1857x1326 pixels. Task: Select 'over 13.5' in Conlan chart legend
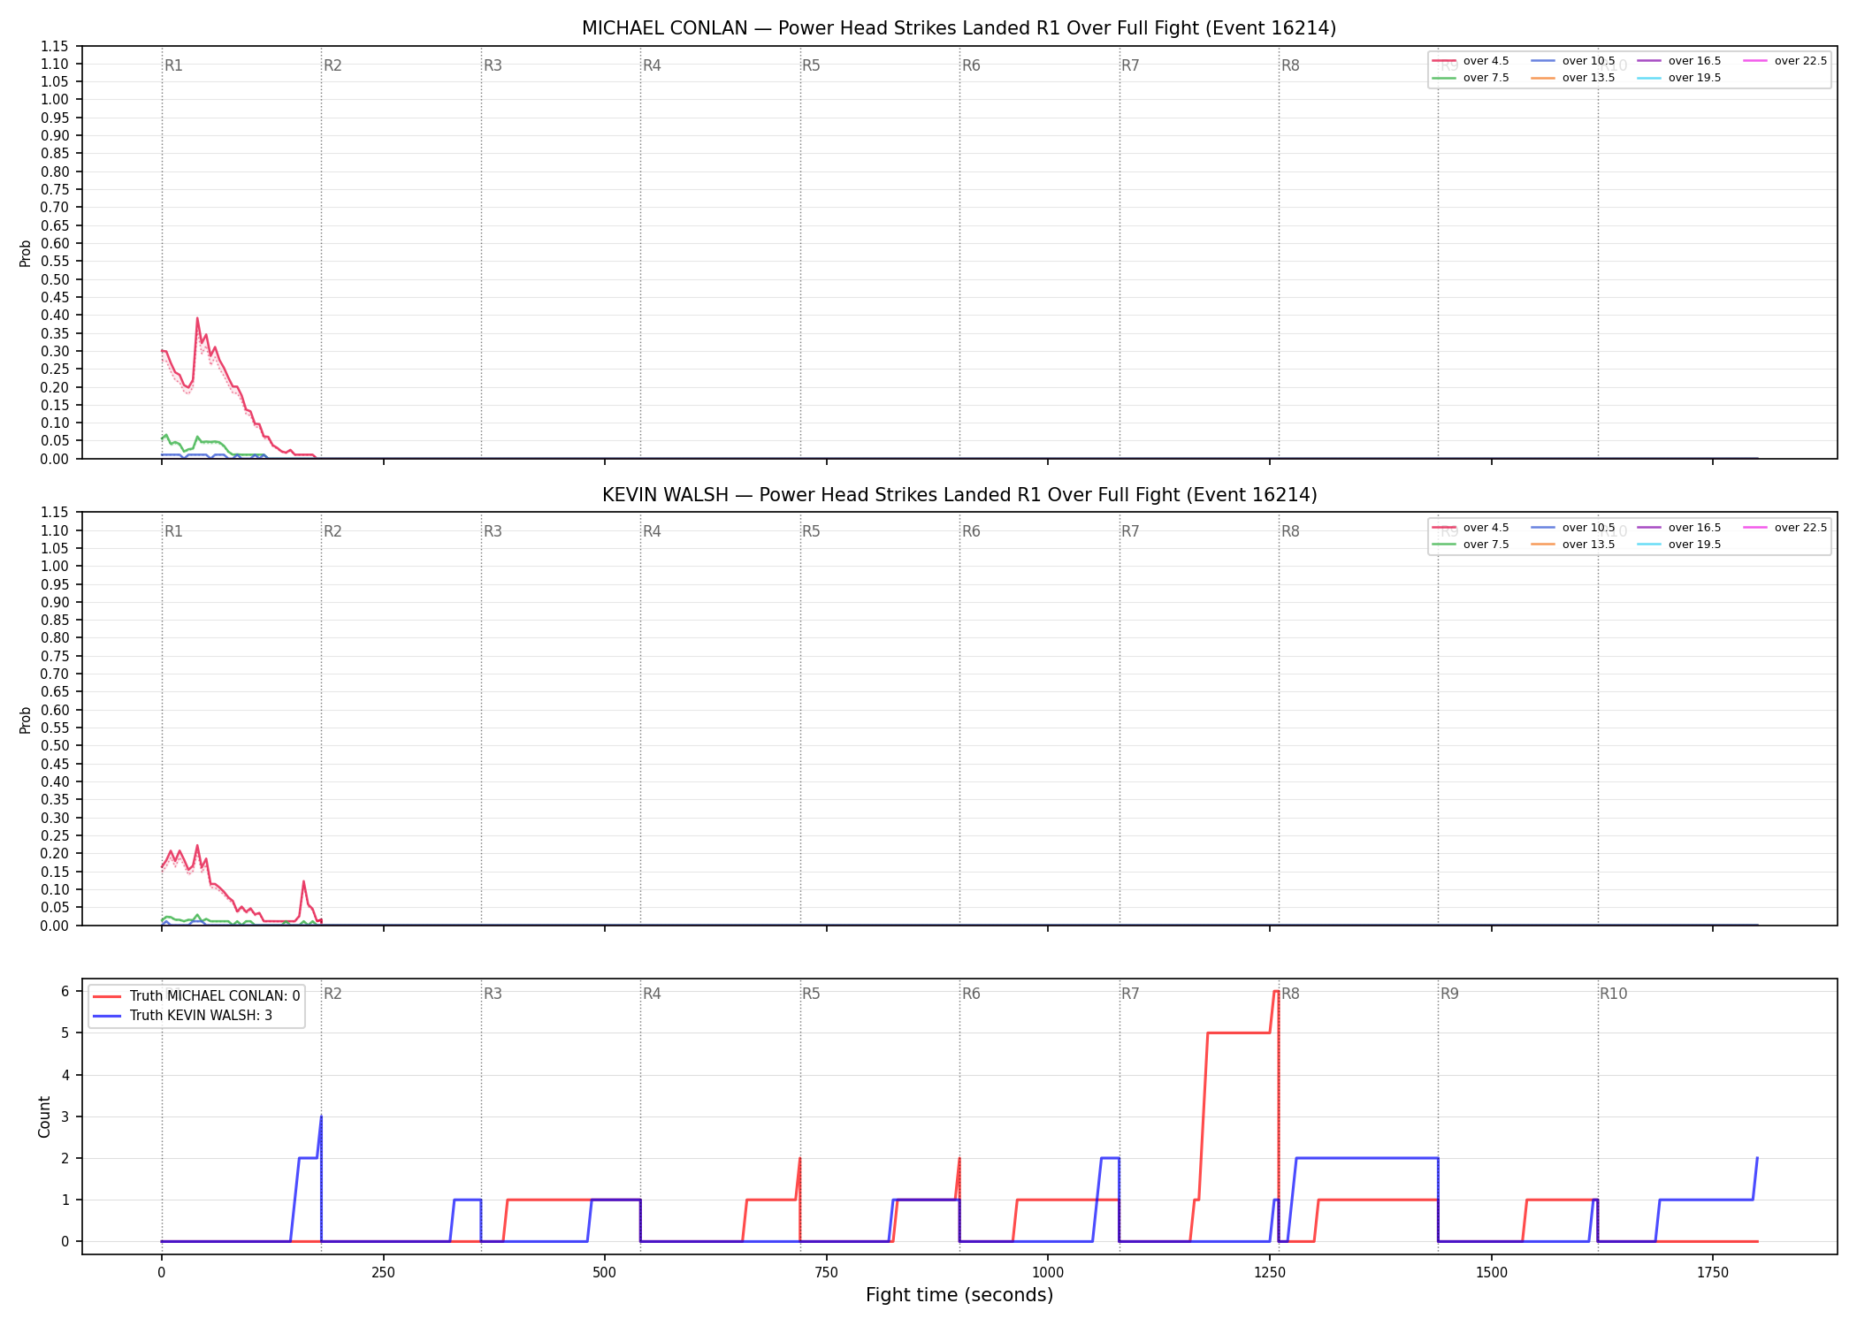click(1573, 78)
